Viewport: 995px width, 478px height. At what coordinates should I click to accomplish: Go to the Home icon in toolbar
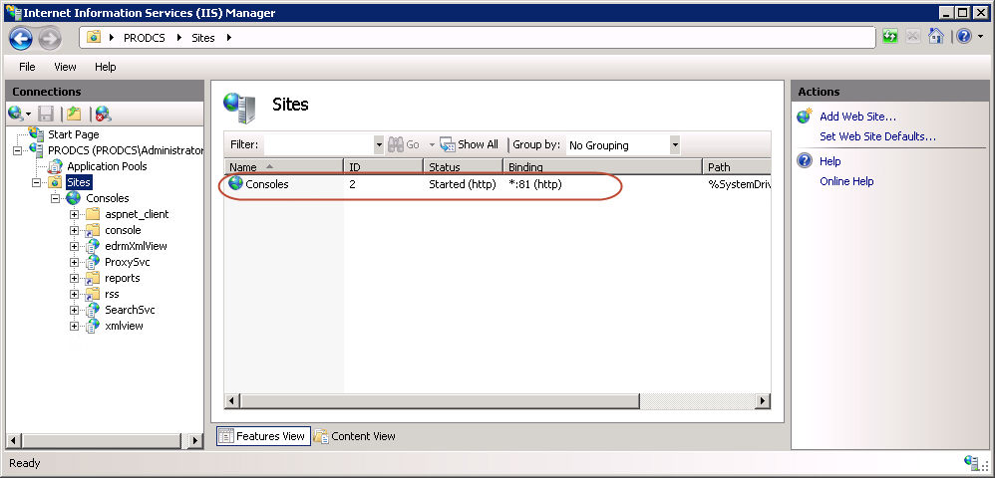(936, 37)
